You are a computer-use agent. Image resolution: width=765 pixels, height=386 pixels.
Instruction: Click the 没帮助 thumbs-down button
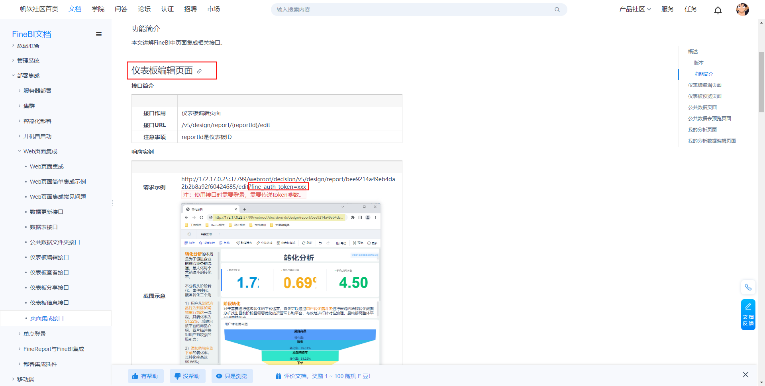tap(187, 376)
